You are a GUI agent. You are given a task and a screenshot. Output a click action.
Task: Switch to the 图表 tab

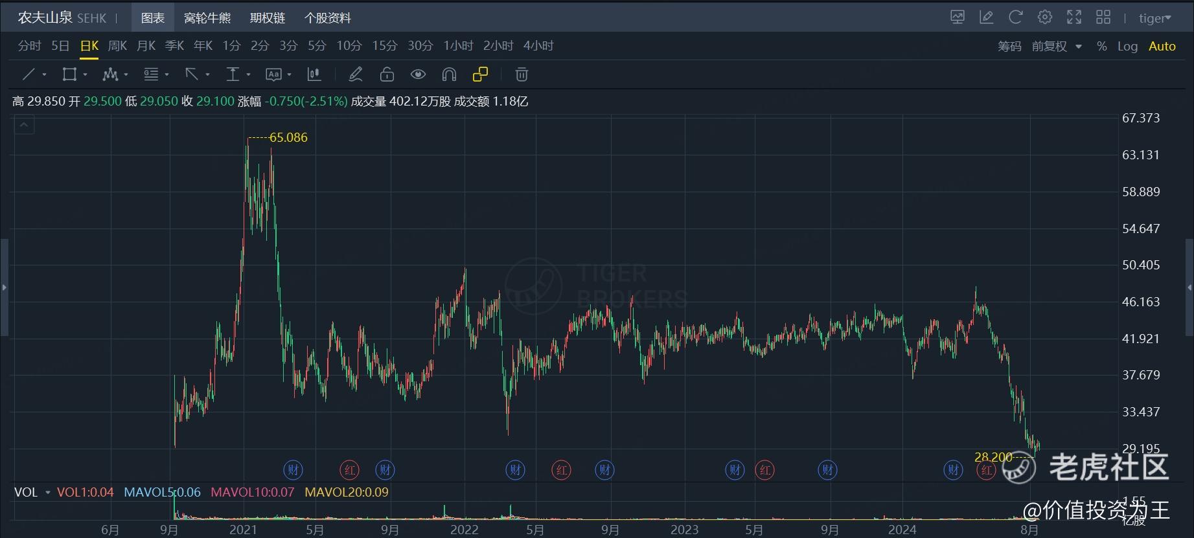point(153,17)
